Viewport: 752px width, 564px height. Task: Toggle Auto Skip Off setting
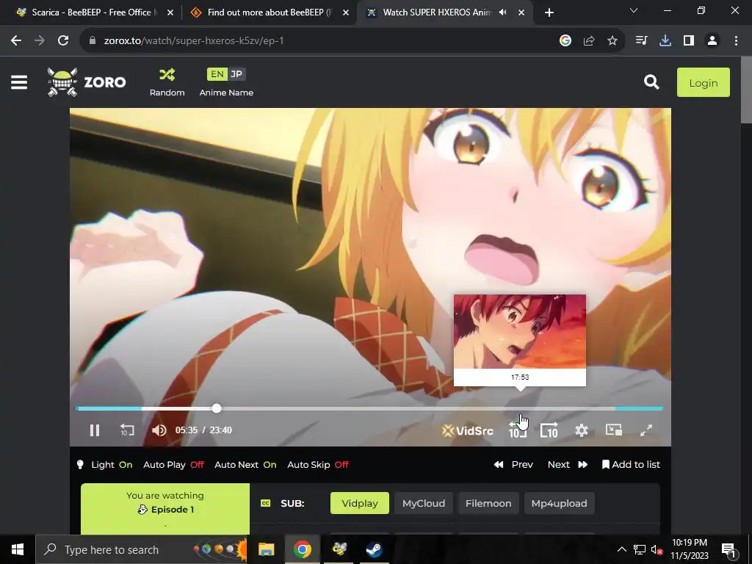point(318,465)
